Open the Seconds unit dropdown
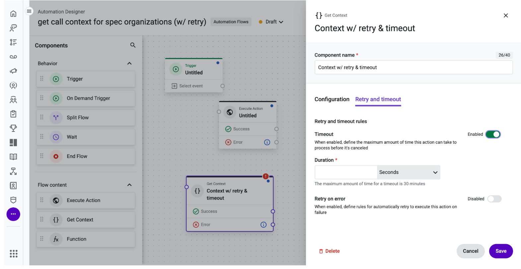Image resolution: width=521 pixels, height=269 pixels. click(409, 172)
